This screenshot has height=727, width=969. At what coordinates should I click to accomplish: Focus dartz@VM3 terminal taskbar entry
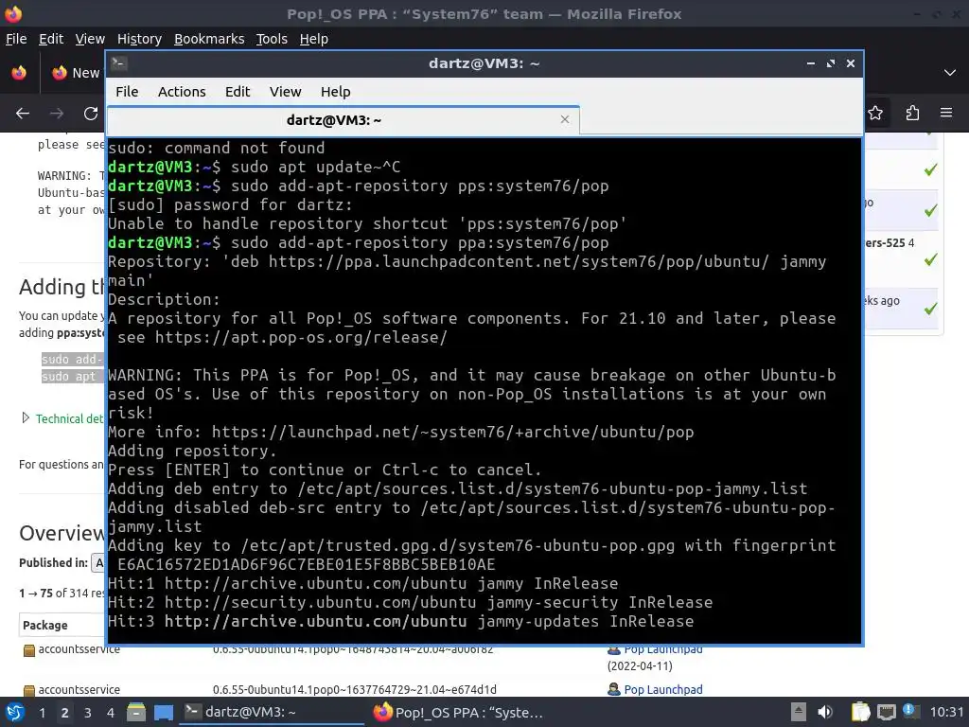[x=272, y=712]
